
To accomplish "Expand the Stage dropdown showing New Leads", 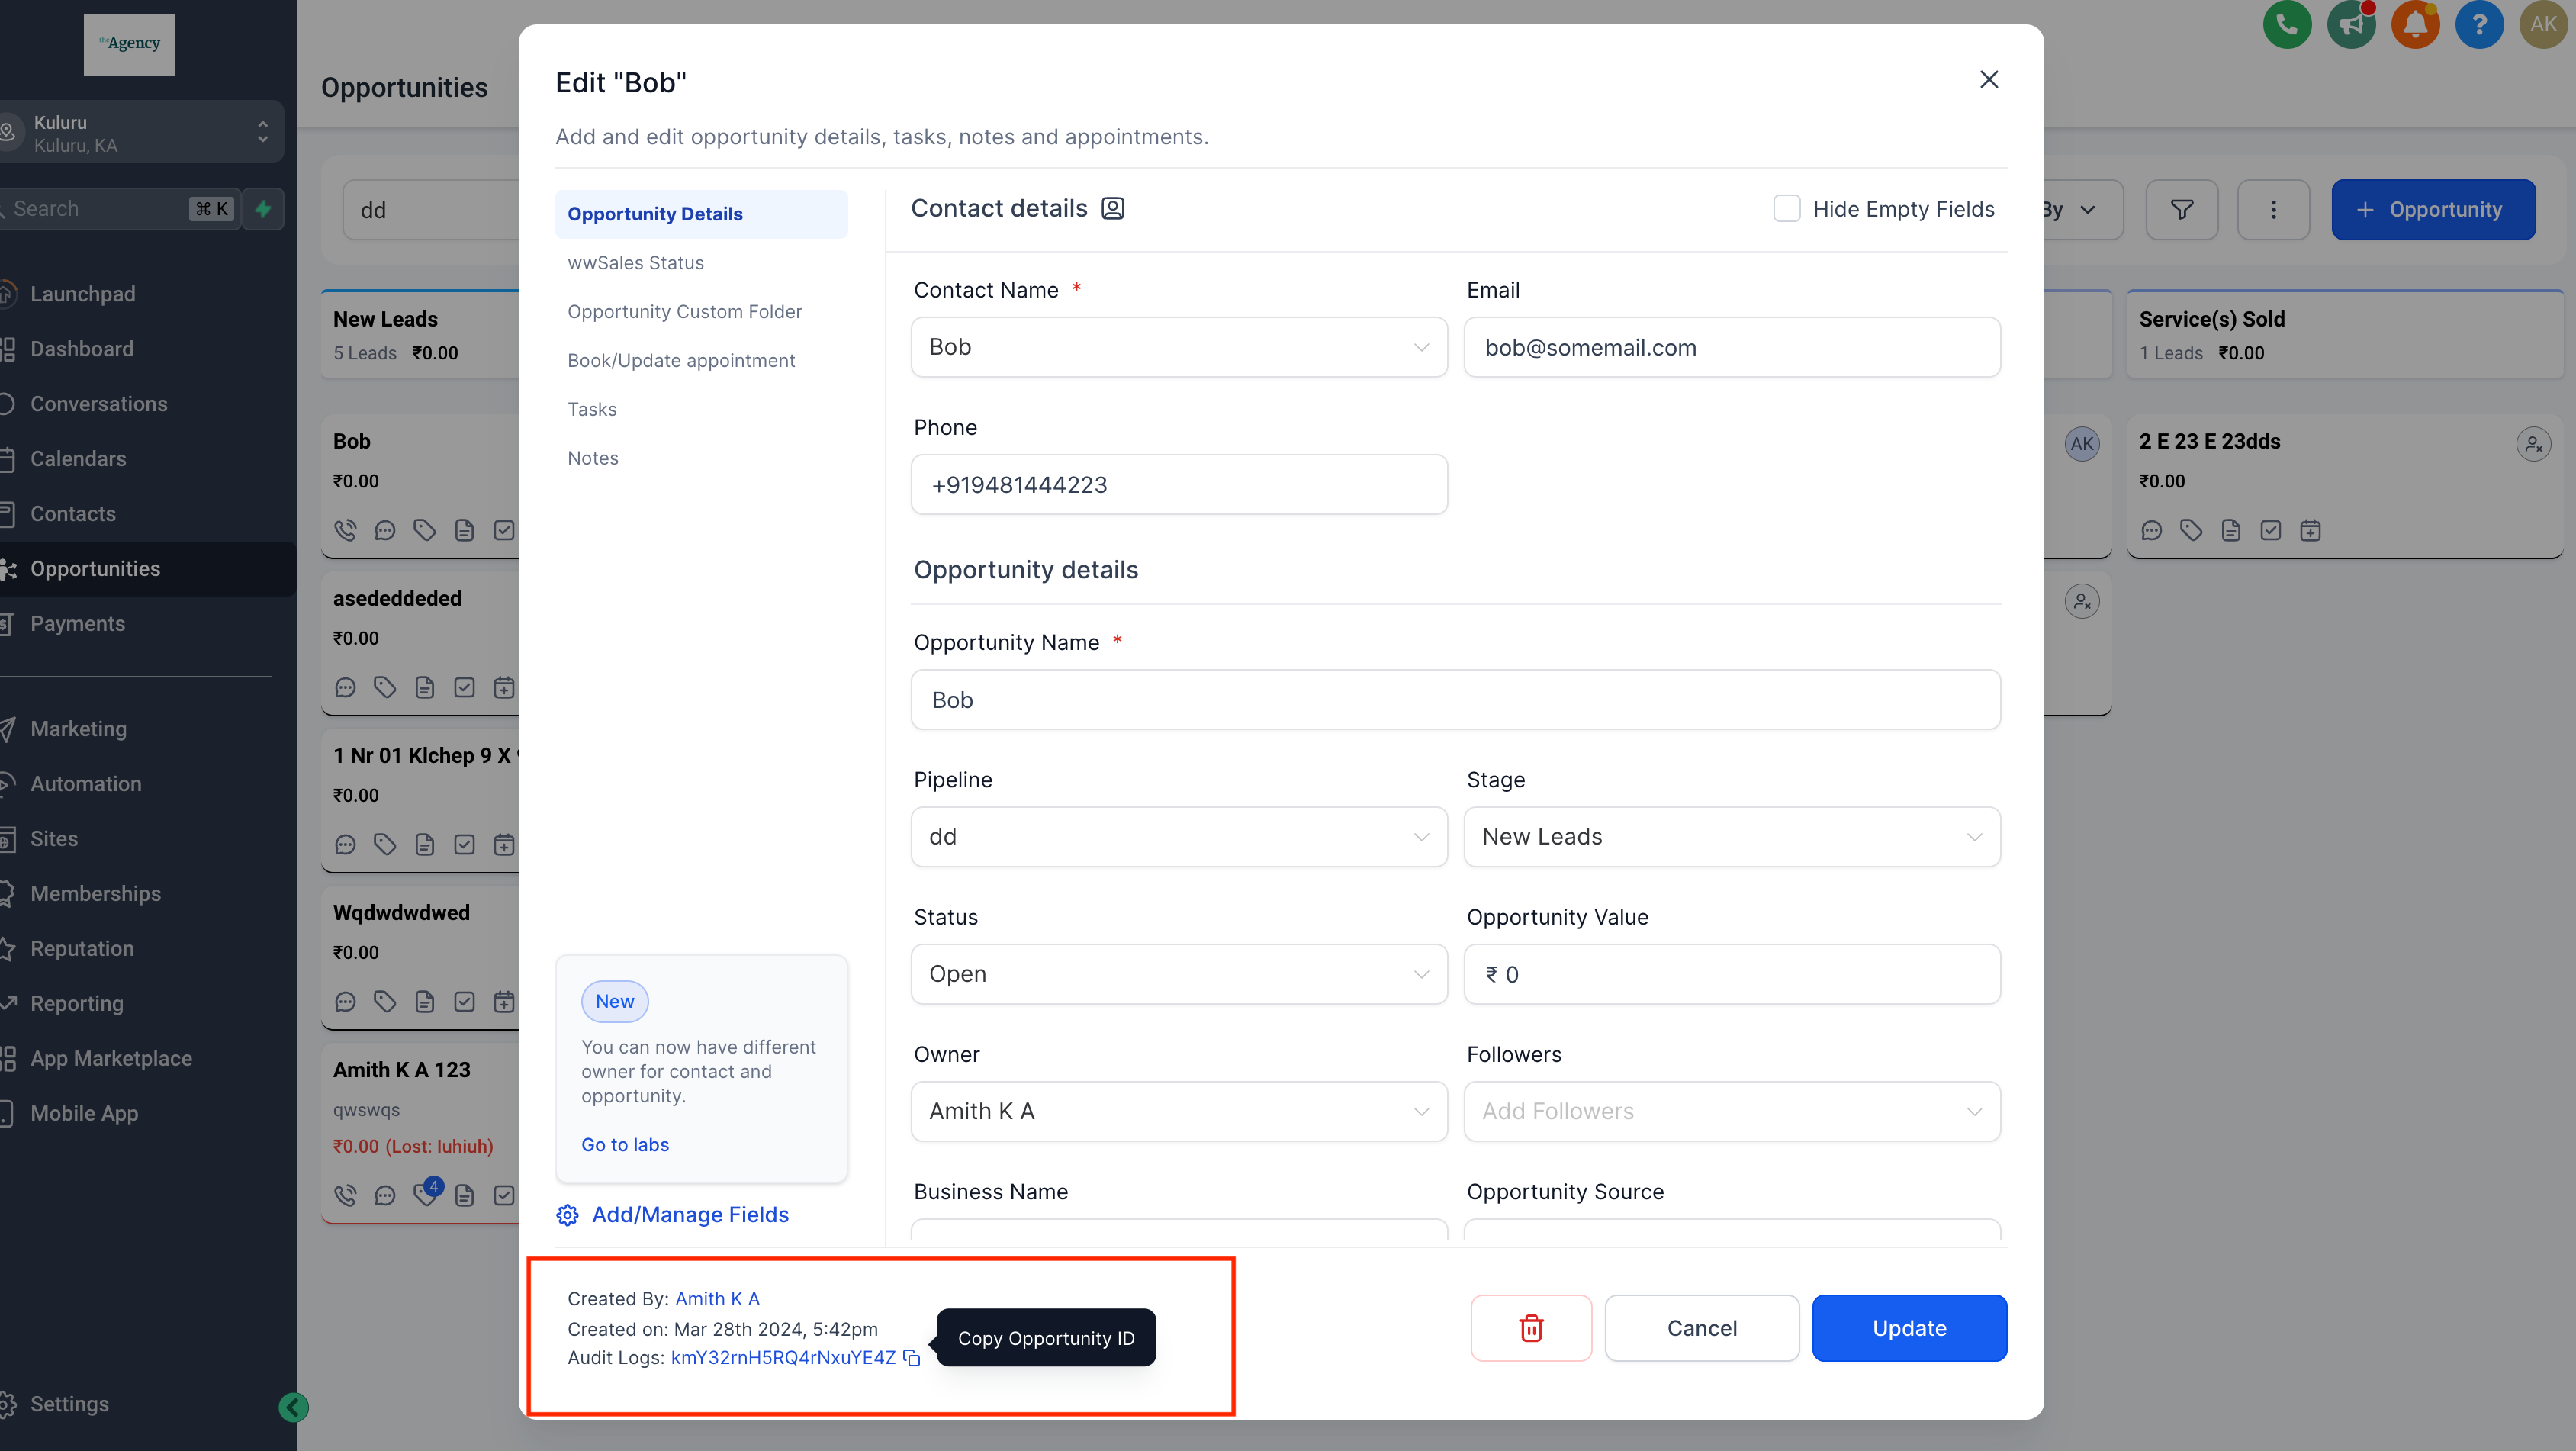I will pos(1731,836).
